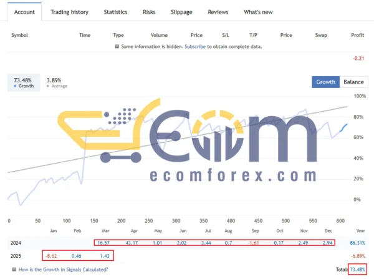Click the icon beside the Growth calculation link
This screenshot has height=279, width=374.
click(x=14, y=270)
